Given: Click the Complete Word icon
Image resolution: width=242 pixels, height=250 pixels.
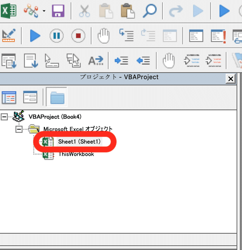Looking at the screenshot, I should [96, 61].
